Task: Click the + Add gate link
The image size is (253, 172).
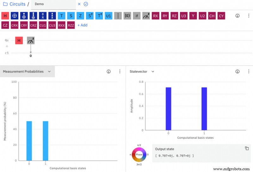Action: [x=83, y=25]
